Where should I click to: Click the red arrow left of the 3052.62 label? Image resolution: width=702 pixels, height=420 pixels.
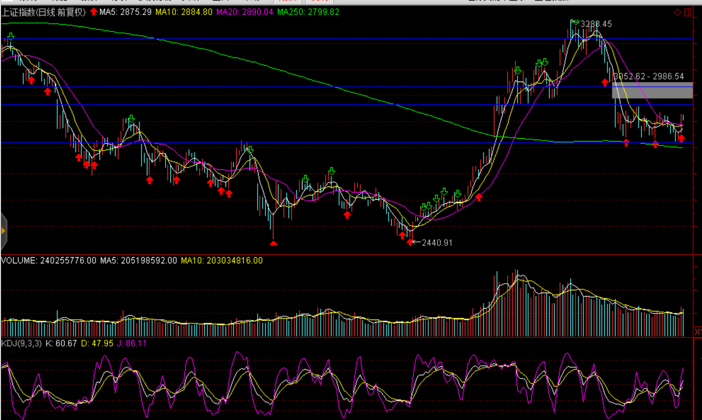tap(605, 83)
